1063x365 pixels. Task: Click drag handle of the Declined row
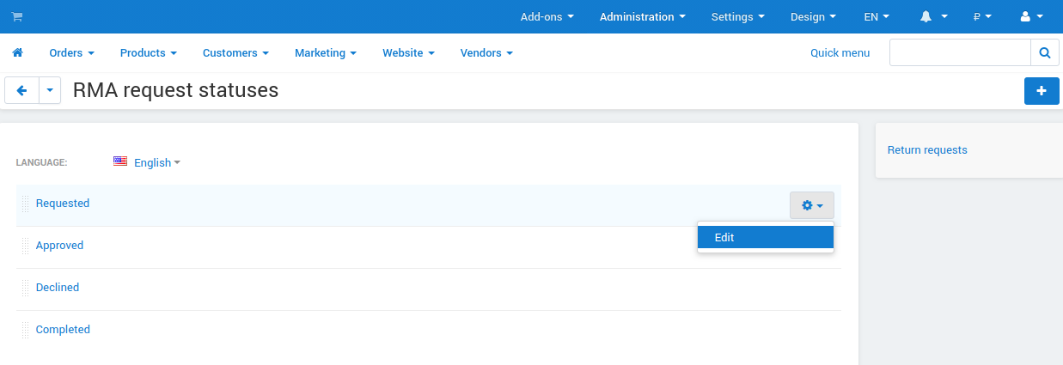(x=26, y=289)
